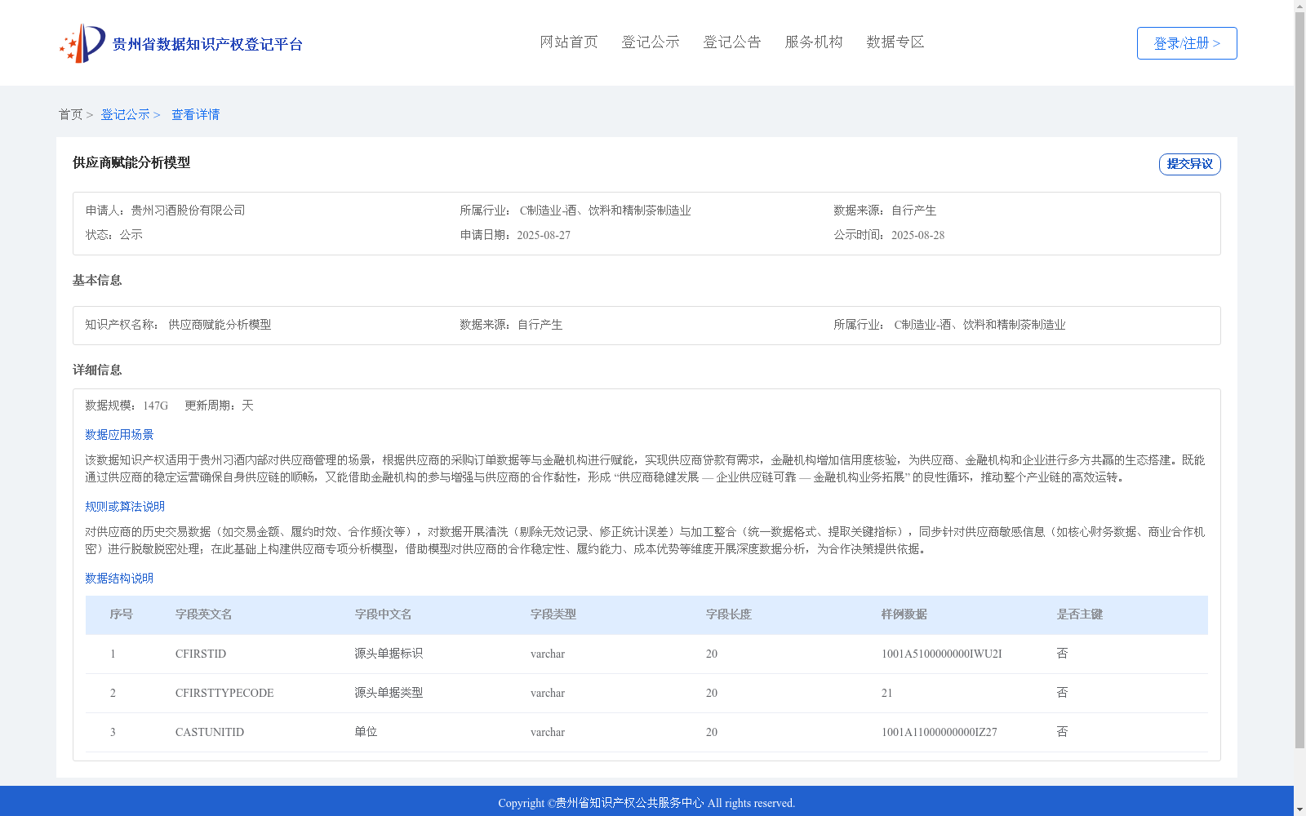Click the platform logo emblem

82,43
